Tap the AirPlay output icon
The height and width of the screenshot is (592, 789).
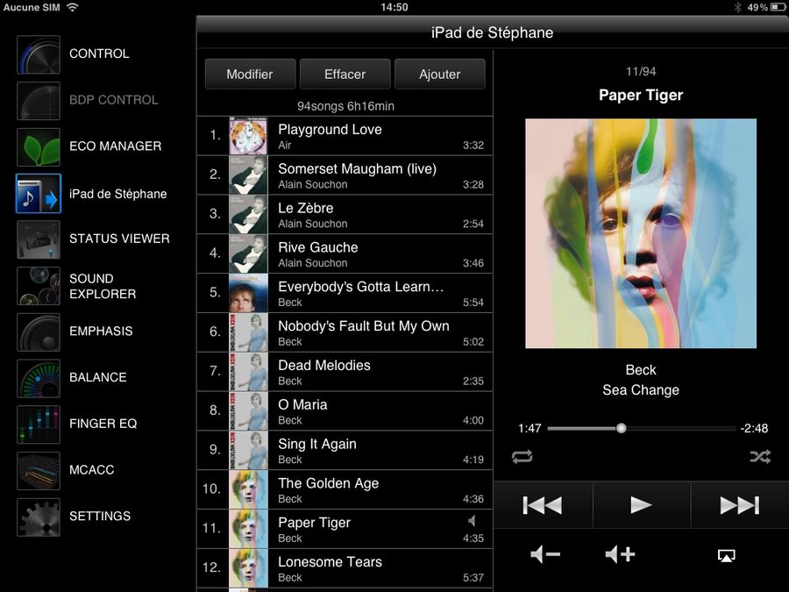tap(726, 555)
